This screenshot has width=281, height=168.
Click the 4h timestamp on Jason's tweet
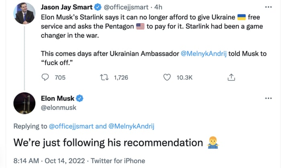click(159, 7)
